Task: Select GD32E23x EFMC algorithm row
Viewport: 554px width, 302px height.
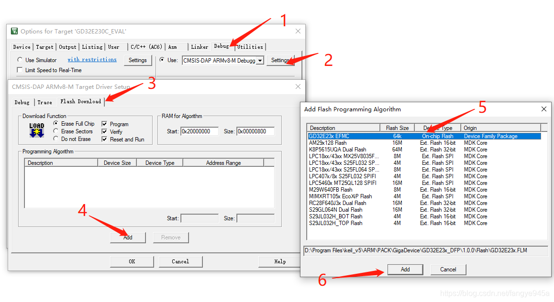Action: (424, 136)
